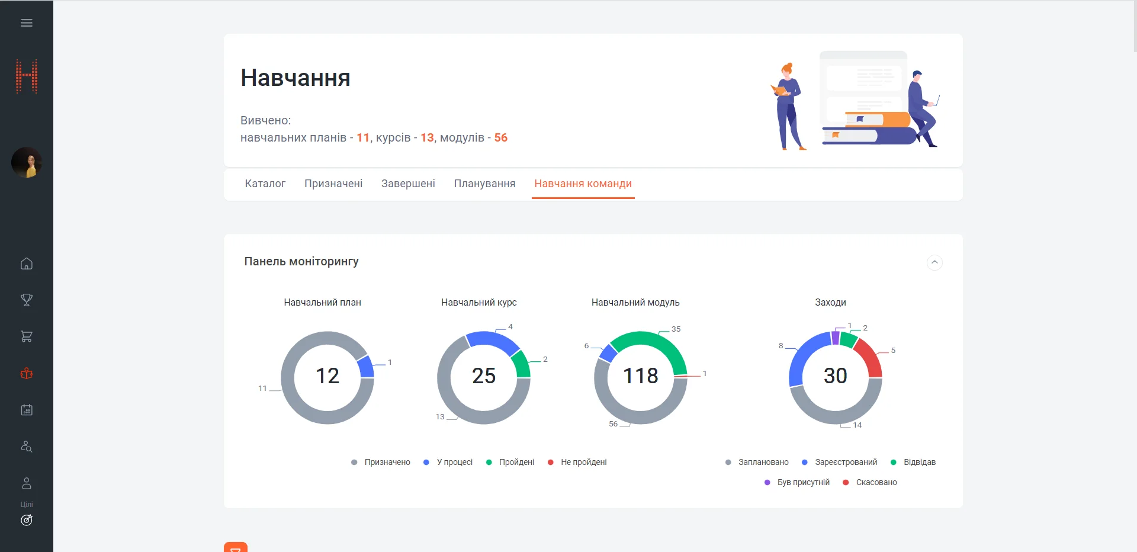Click the company logo in sidebar
Screen dimensions: 1137x552
click(27, 76)
